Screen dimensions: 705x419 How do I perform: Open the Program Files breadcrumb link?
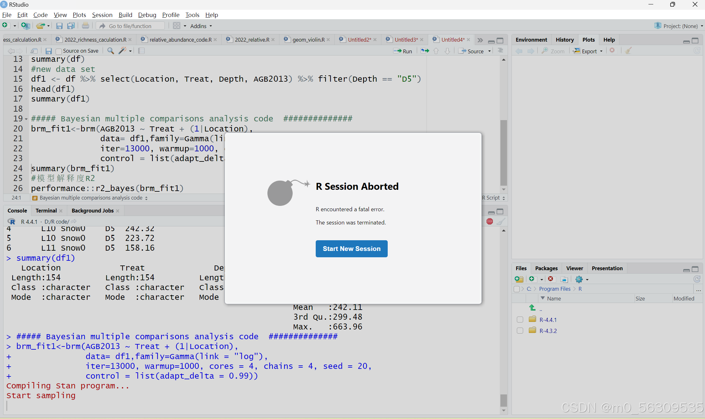click(554, 289)
